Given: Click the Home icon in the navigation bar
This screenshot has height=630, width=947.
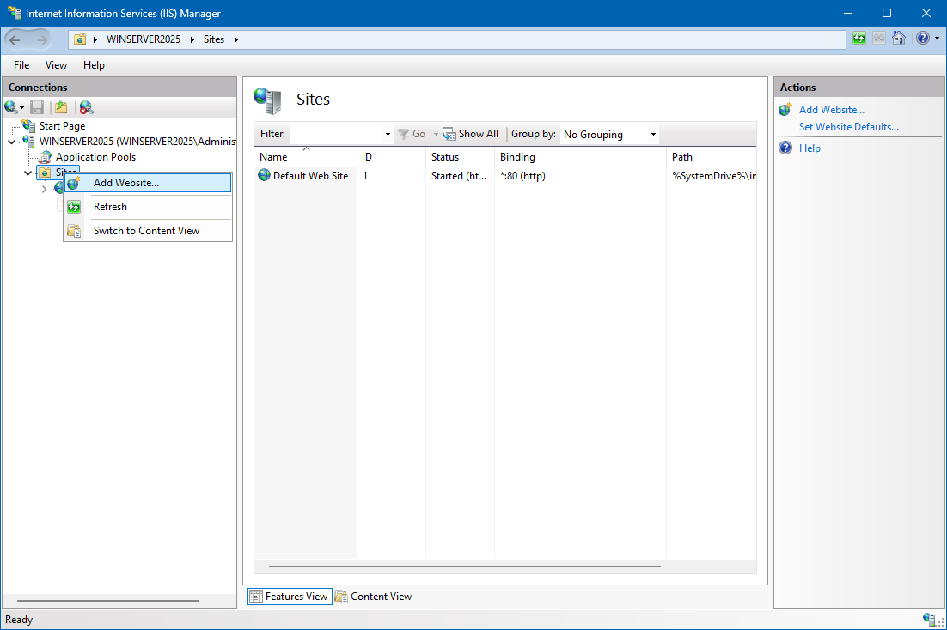Looking at the screenshot, I should (x=899, y=39).
